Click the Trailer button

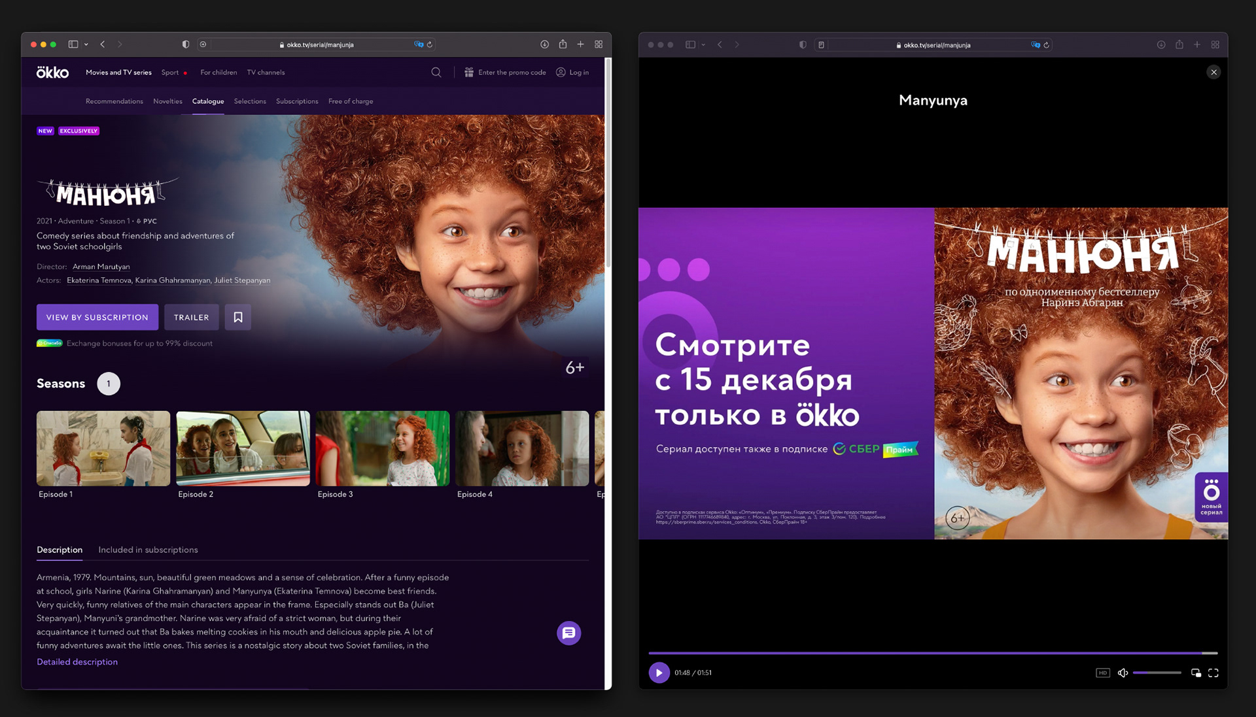pyautogui.click(x=192, y=317)
